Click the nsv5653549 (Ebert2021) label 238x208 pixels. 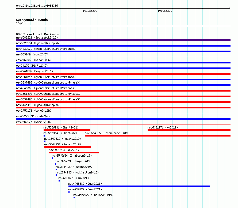click(x=61, y=133)
